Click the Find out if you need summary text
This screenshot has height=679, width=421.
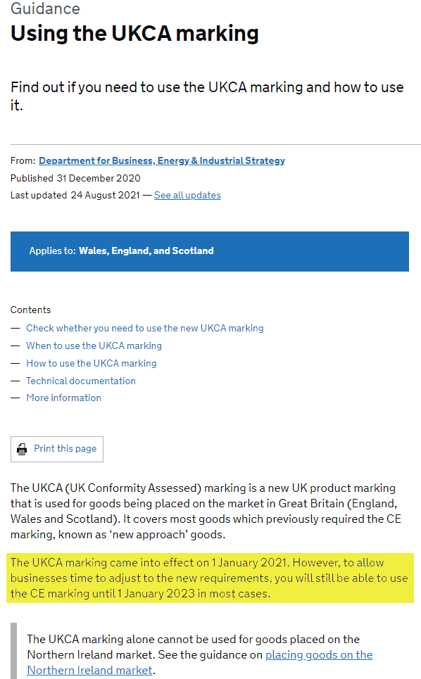pyautogui.click(x=207, y=96)
